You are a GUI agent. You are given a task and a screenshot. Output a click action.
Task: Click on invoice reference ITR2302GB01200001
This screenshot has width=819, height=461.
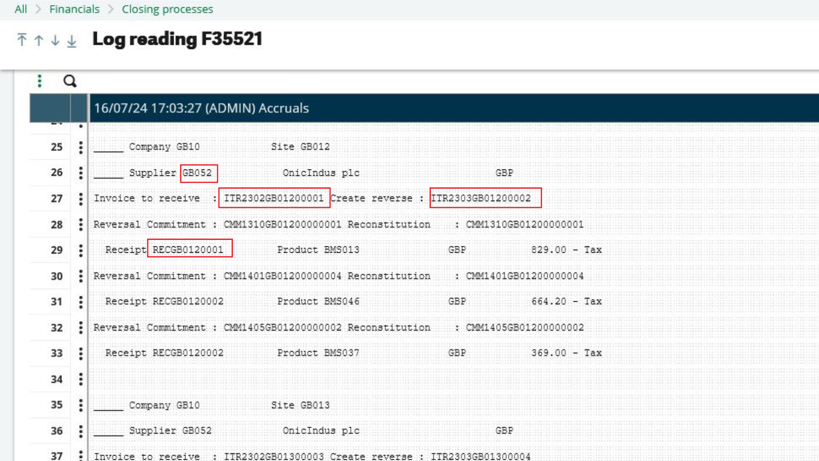[x=274, y=198]
